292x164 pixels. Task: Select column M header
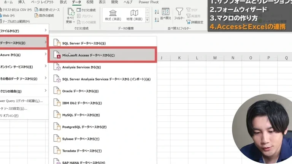pyautogui.click(x=215, y=58)
